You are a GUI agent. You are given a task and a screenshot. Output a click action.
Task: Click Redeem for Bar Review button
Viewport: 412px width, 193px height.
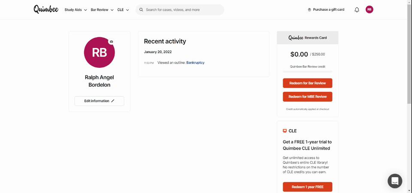[x=307, y=83]
